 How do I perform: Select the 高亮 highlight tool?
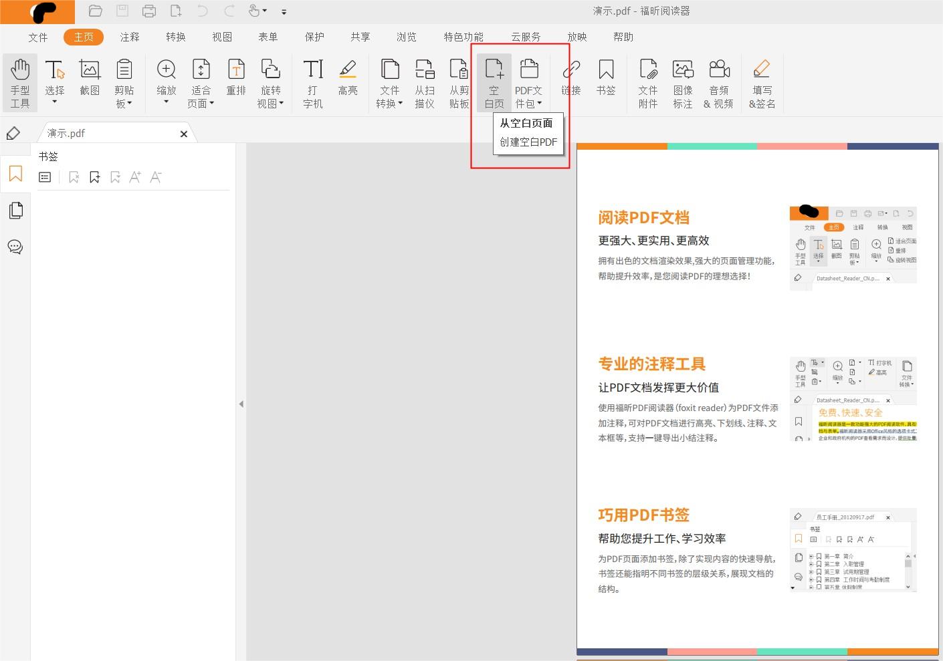click(x=348, y=79)
